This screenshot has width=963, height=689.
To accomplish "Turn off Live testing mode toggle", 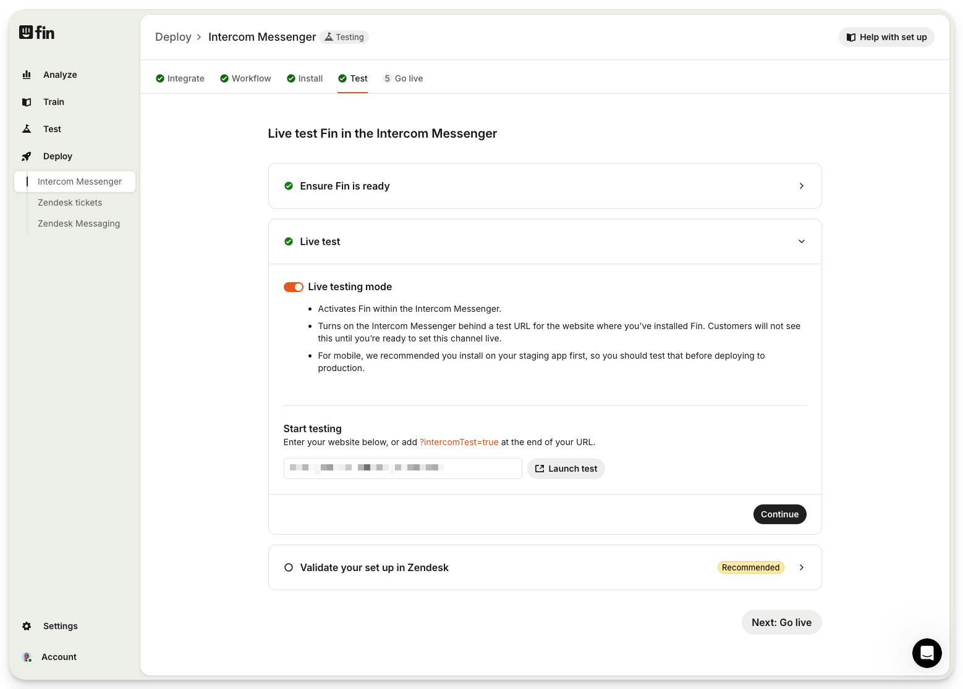I will tap(293, 287).
